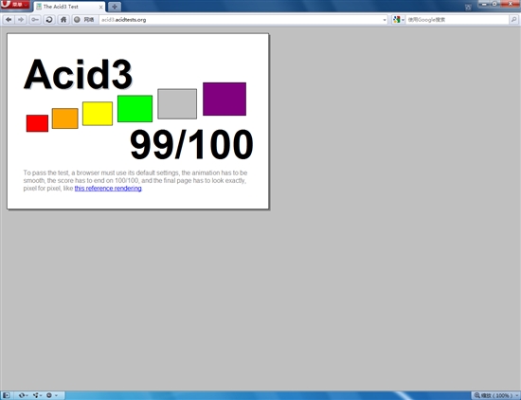Click the Acid3 tab favicon
The width and height of the screenshot is (521, 400).
(x=39, y=7)
